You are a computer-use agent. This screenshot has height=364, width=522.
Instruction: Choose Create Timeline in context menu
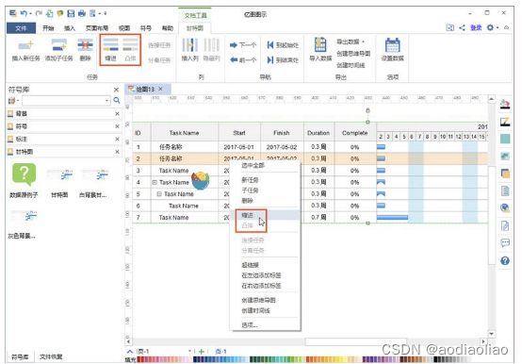point(265,310)
